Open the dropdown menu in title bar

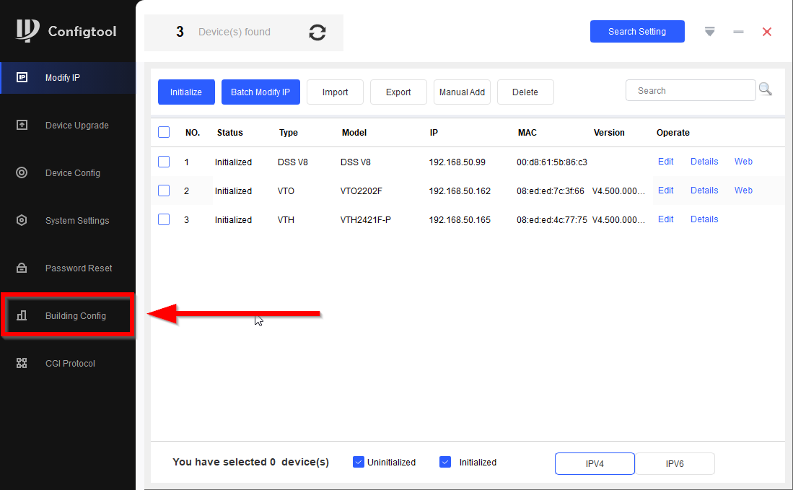pos(710,32)
